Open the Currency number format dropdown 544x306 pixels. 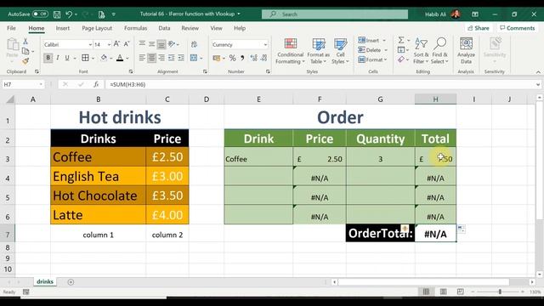(x=265, y=45)
